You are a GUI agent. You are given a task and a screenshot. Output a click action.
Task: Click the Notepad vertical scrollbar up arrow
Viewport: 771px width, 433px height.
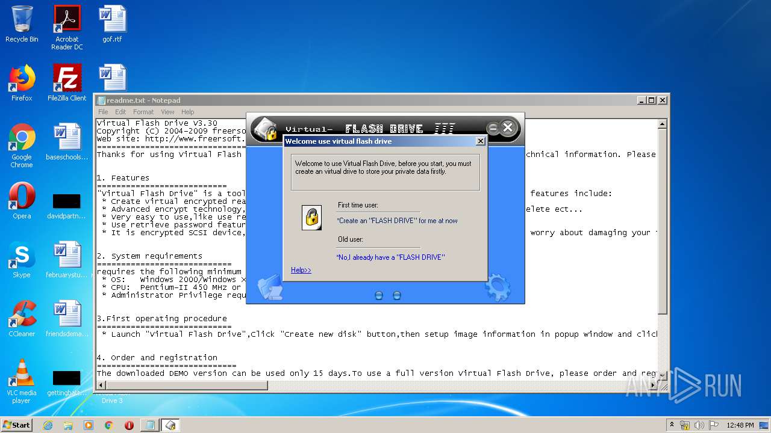click(663, 124)
